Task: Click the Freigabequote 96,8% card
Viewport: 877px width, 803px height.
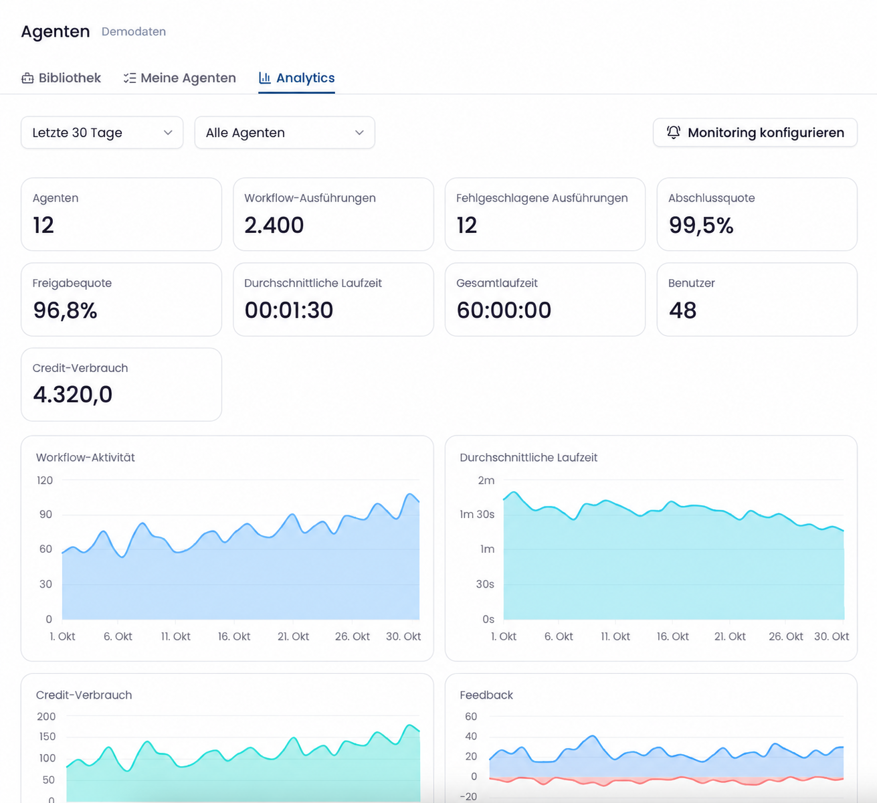Action: [121, 299]
